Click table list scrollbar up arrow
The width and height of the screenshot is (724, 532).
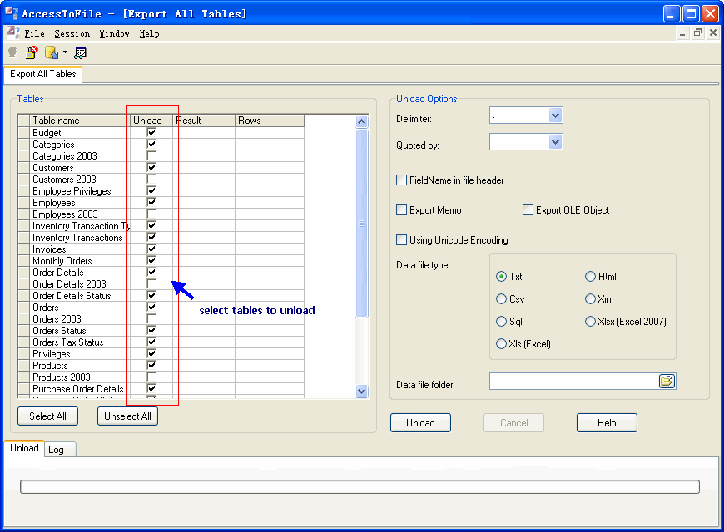361,122
